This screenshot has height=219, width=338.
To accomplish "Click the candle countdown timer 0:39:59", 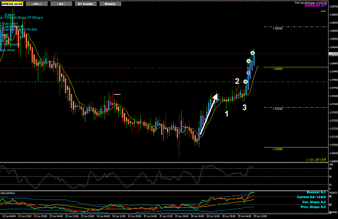I will [x=316, y=160].
